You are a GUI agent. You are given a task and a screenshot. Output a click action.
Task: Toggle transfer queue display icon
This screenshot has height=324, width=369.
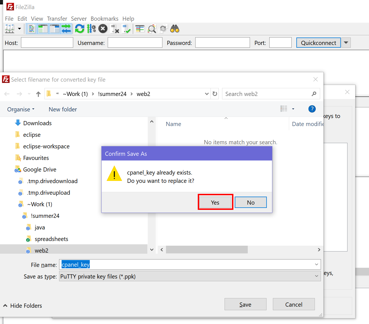pyautogui.click(x=66, y=29)
